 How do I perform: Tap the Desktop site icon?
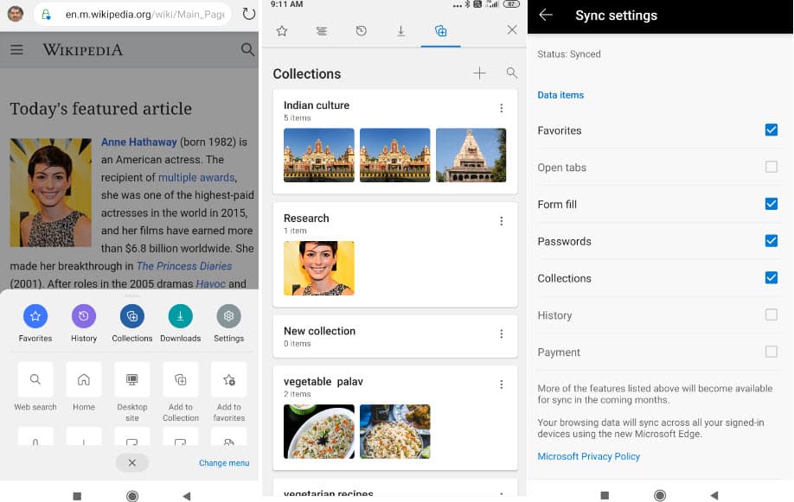pos(131,379)
